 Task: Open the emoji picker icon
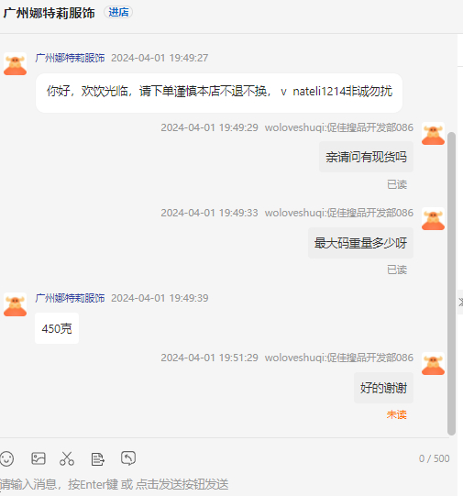(x=7, y=458)
